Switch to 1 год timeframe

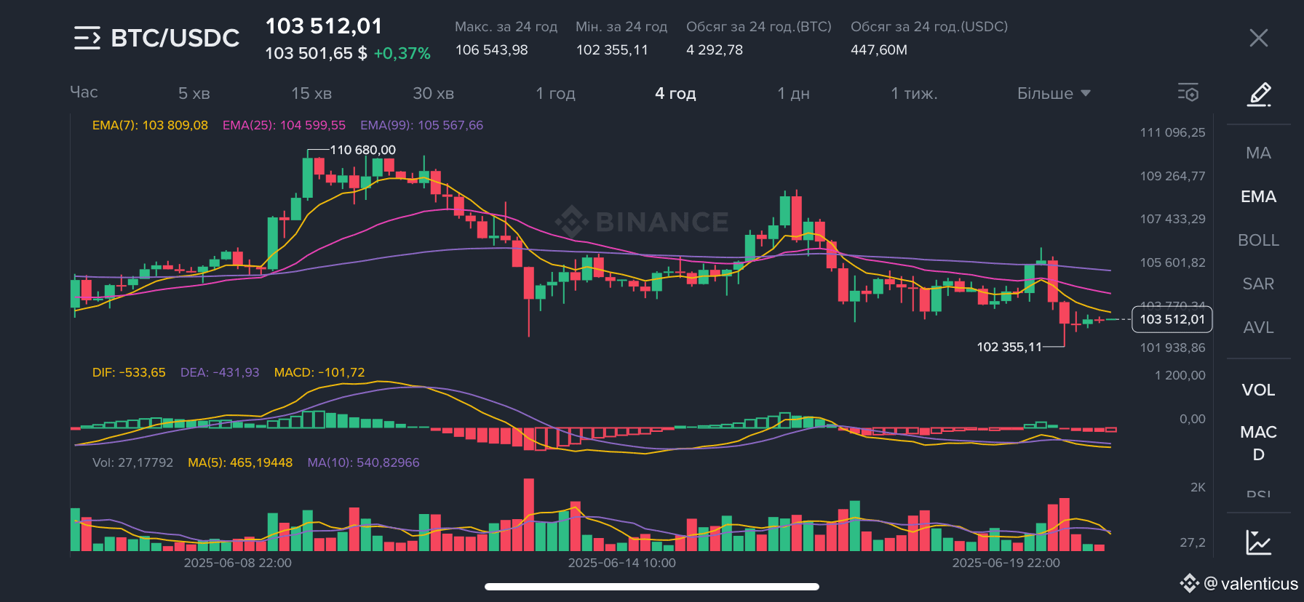[x=555, y=93]
